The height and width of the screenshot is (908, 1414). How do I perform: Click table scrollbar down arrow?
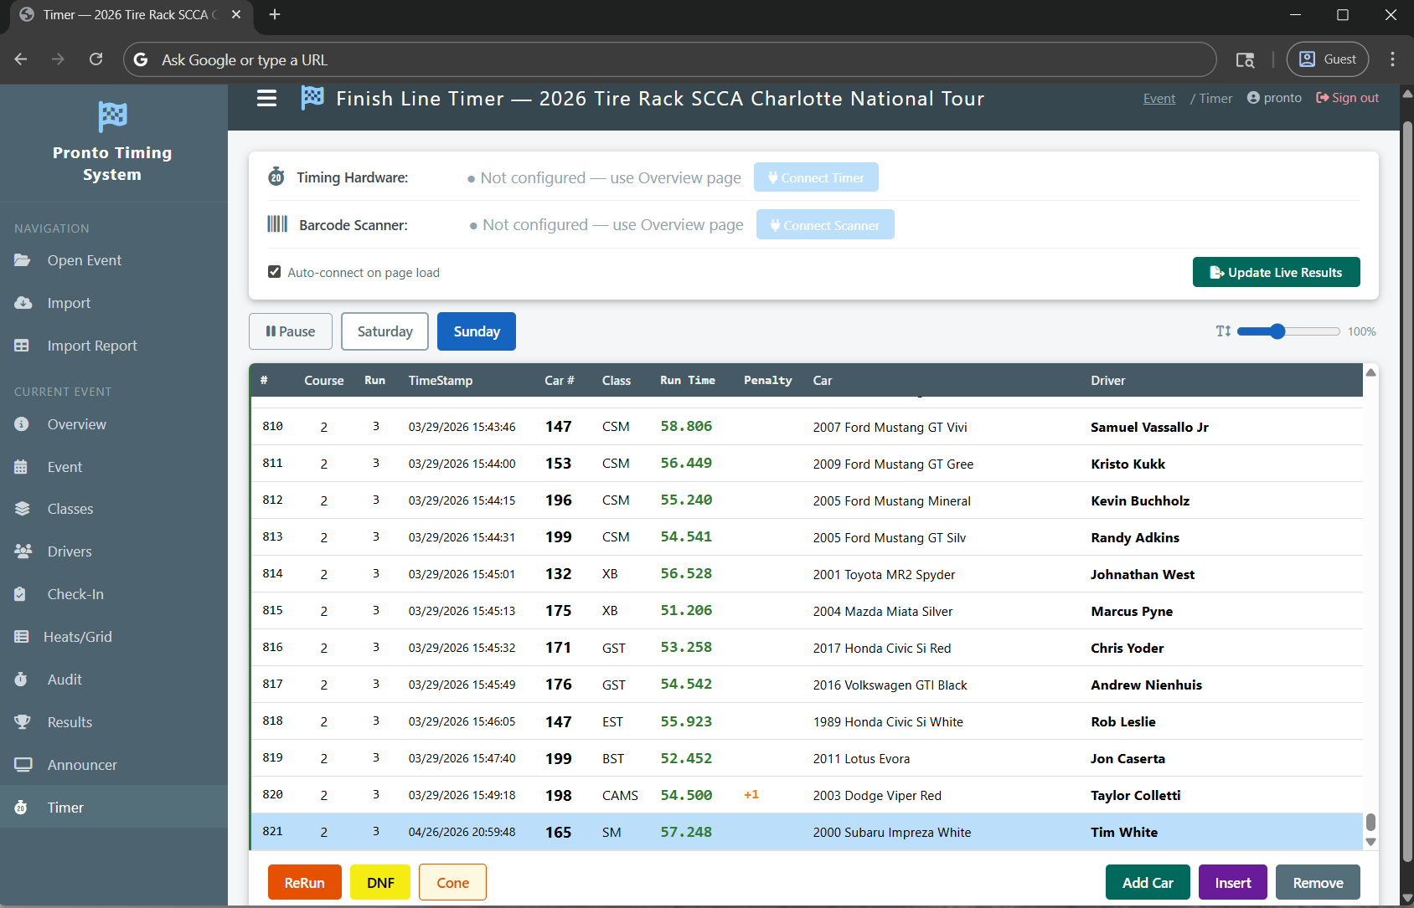1370,842
